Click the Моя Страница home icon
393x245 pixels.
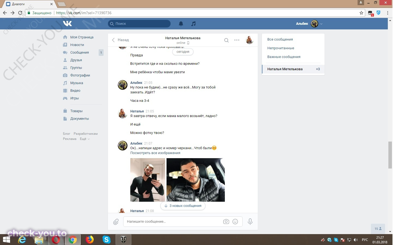click(65, 37)
